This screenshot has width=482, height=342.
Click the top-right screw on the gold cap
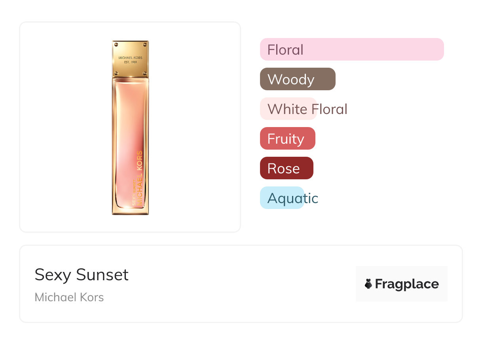click(145, 44)
